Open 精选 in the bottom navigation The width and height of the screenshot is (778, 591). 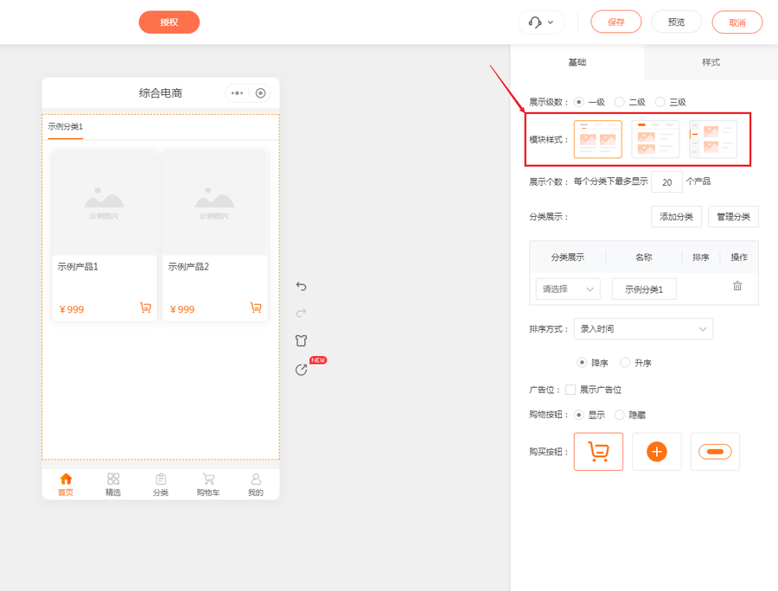click(113, 485)
